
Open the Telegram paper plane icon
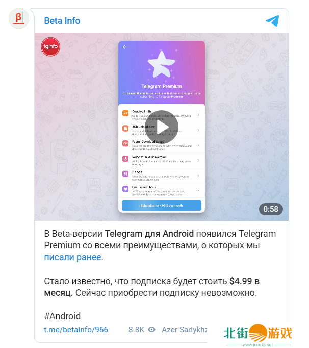pos(272,20)
